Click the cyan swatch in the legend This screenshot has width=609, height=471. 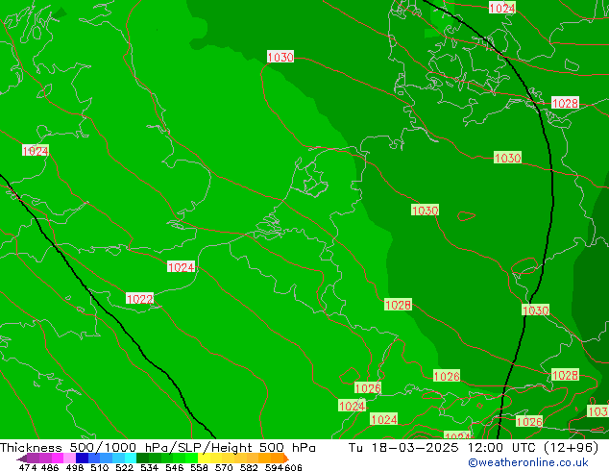pos(131,458)
